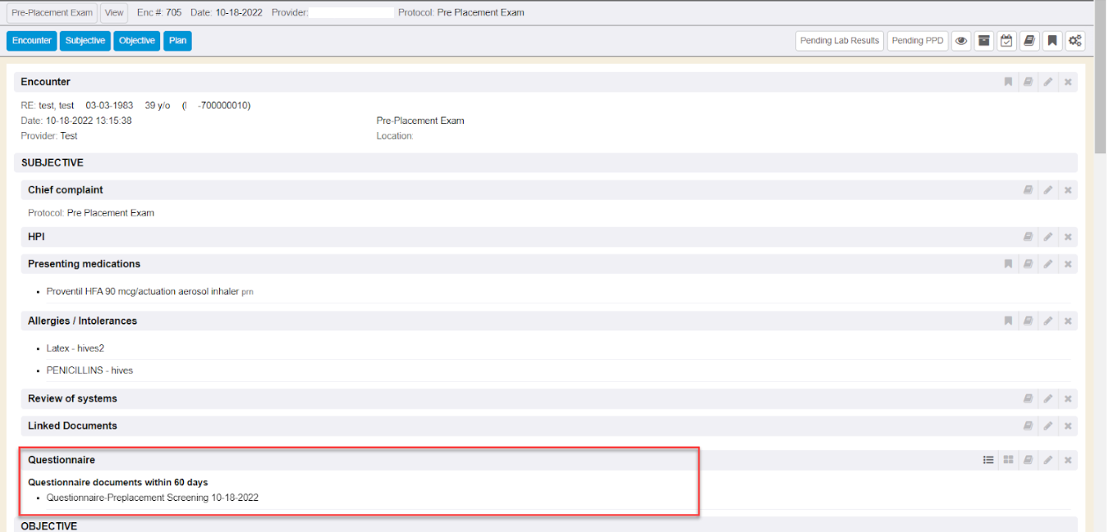Edit the Chief complaint section with pencil
This screenshot has height=532, width=1109.
[x=1048, y=190]
